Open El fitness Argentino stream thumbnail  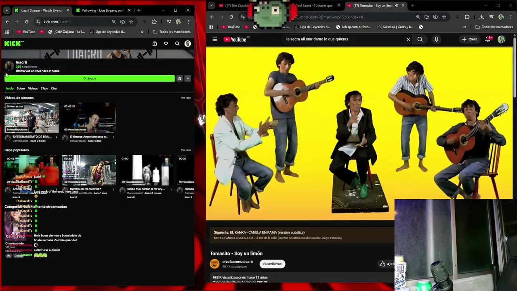(89, 118)
